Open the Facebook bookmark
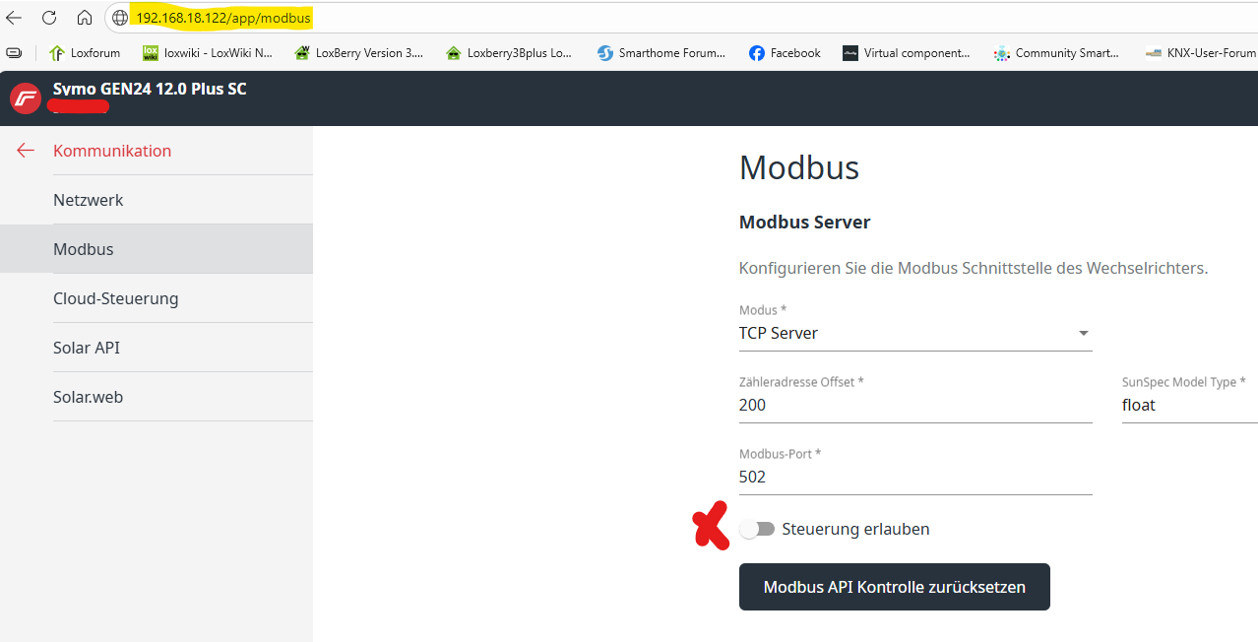 pyautogui.click(x=785, y=53)
